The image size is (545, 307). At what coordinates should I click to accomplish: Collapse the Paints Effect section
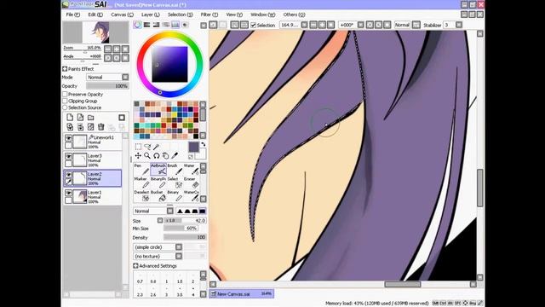(65, 69)
